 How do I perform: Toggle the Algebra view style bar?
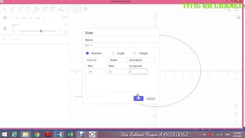click(64, 18)
